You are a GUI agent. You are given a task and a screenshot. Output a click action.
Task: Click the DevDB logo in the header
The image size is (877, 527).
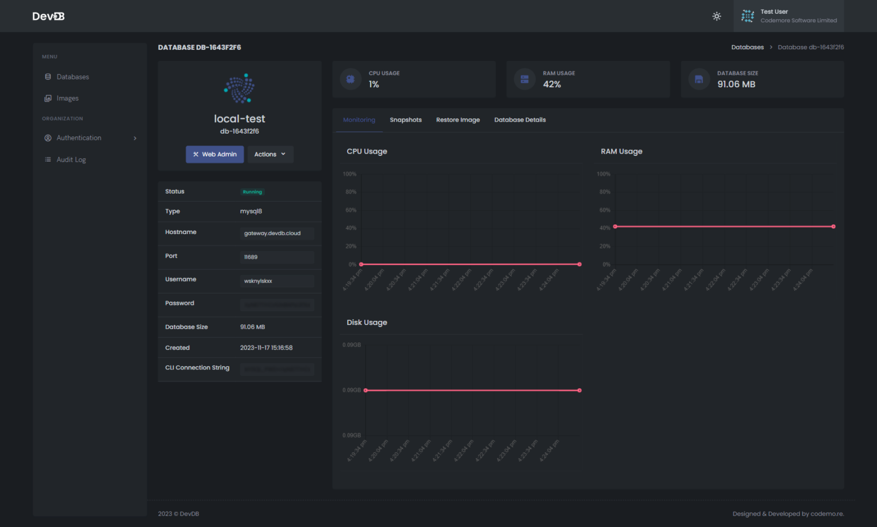coord(48,16)
